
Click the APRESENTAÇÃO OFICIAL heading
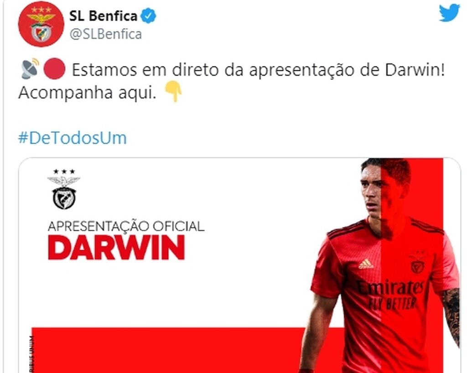[x=126, y=226]
